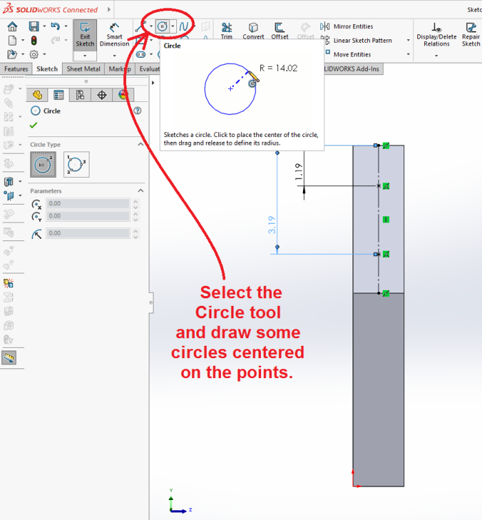This screenshot has width=482, height=520.
Task: Open Save dropdown arrow
Action: point(44,26)
